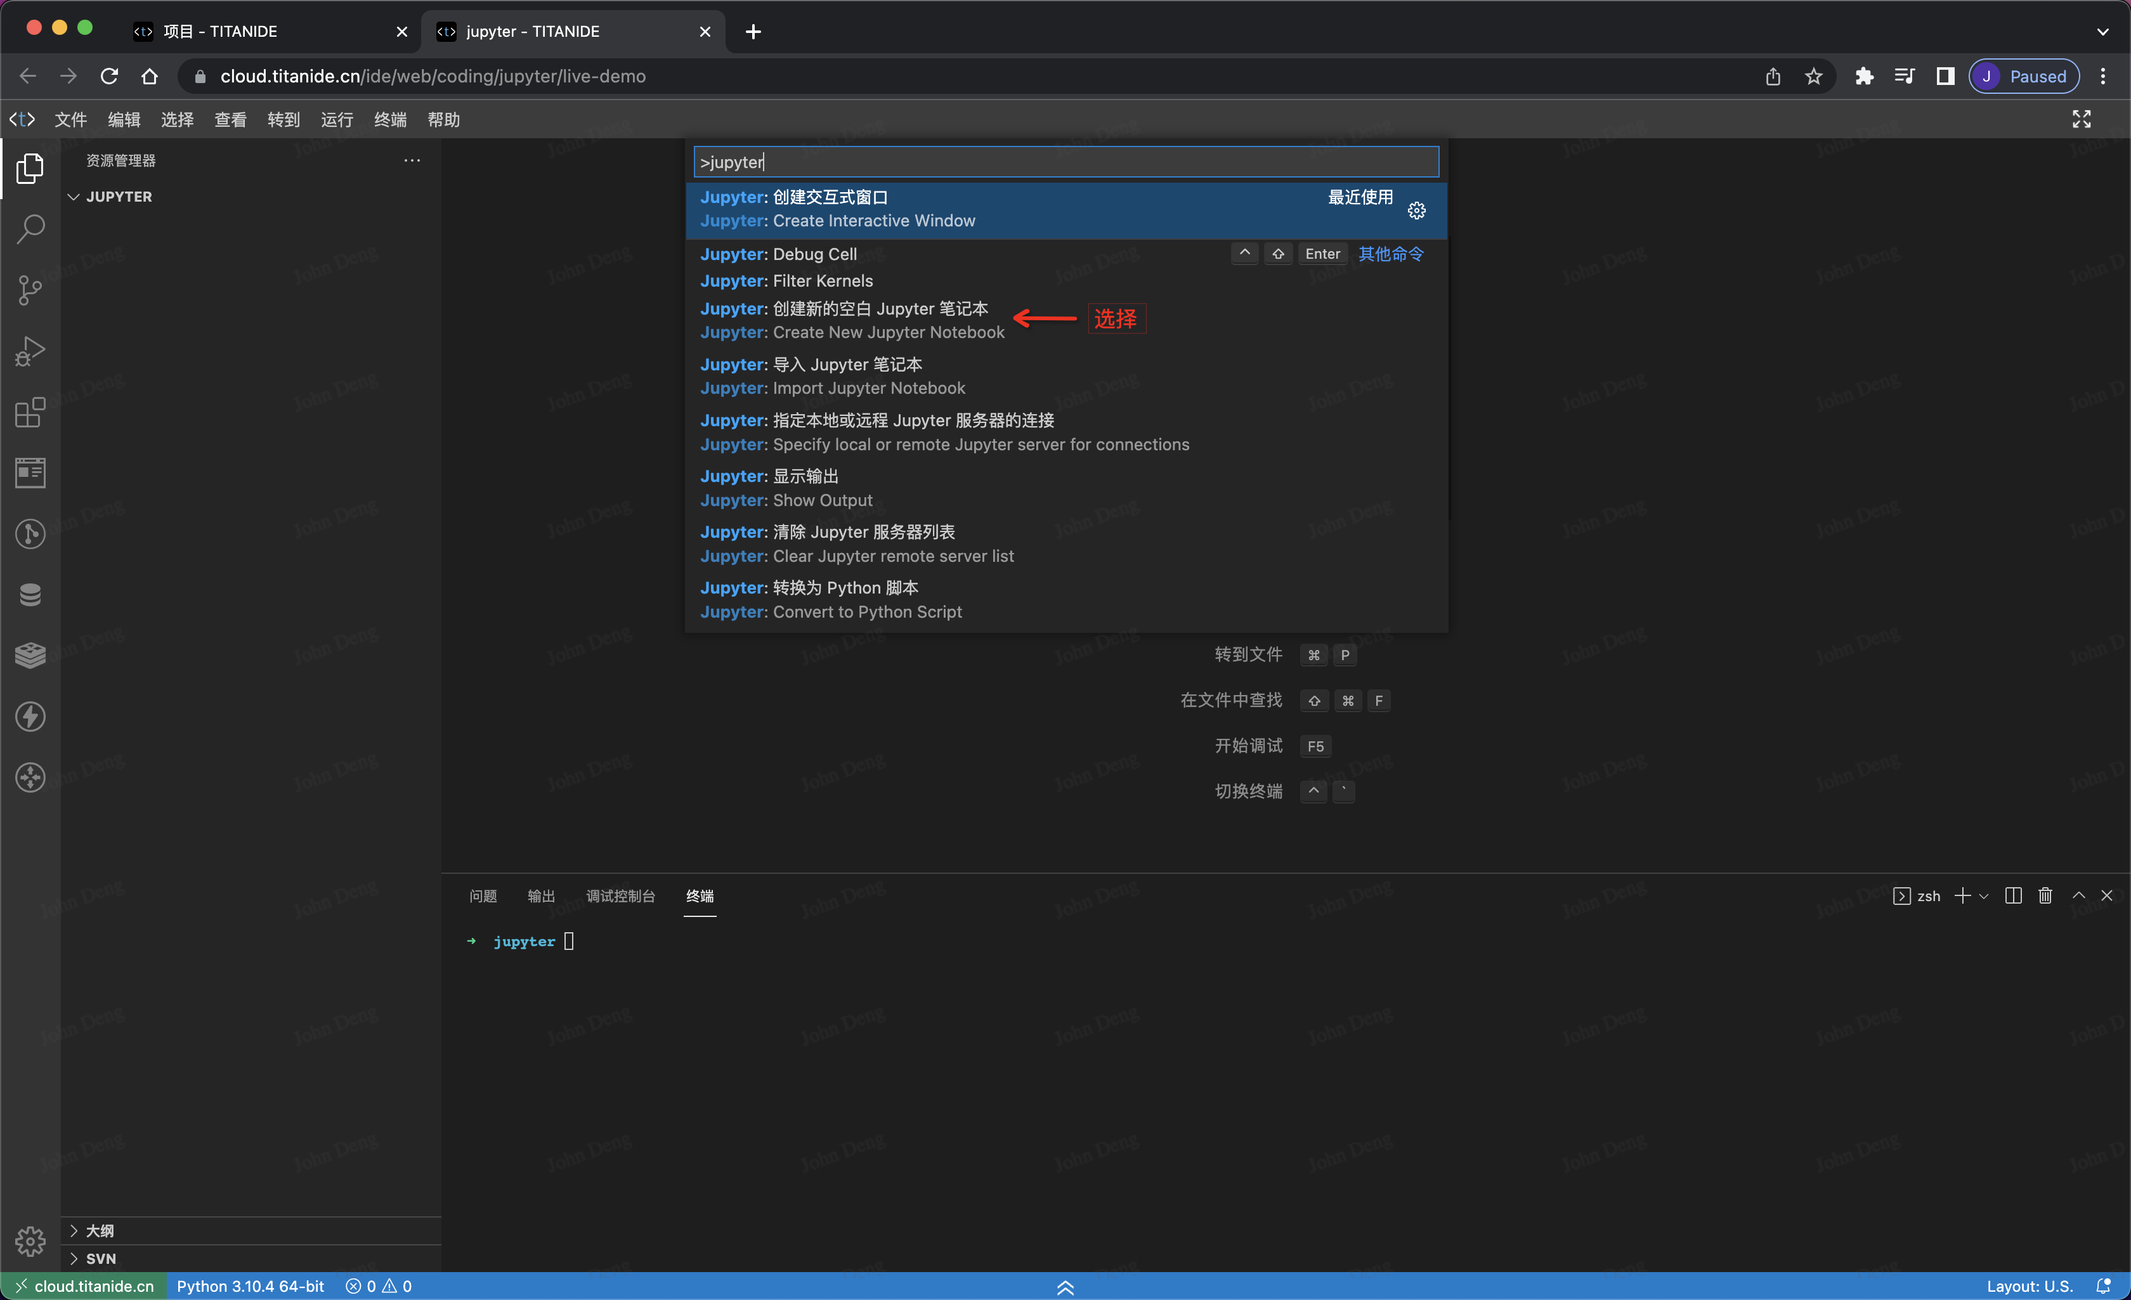Open the database icon in activity bar
Screen dimensions: 2131x1300
[30, 595]
